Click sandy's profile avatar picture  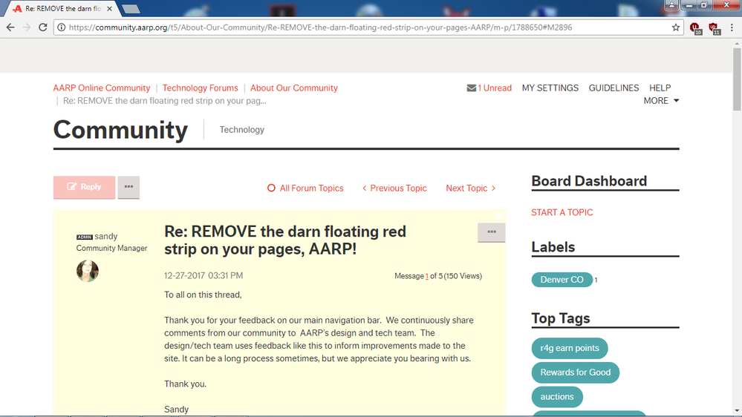tap(88, 271)
